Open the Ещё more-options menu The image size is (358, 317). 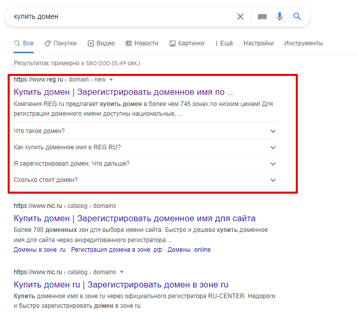coord(224,43)
